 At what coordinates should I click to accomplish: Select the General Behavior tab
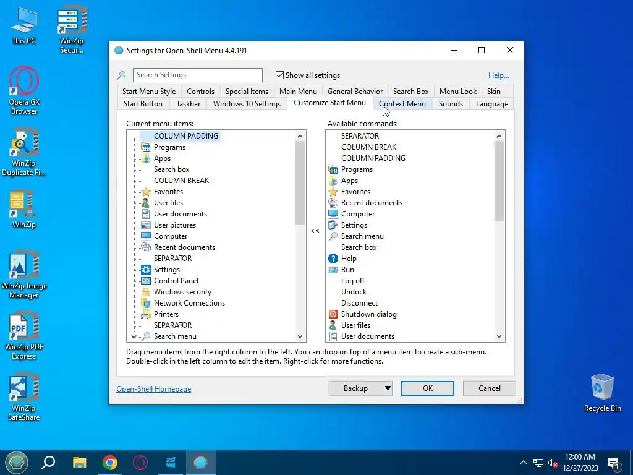[355, 92]
